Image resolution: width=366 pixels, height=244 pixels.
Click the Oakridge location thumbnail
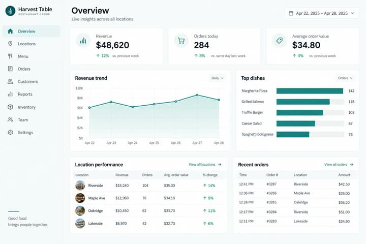coord(80,210)
